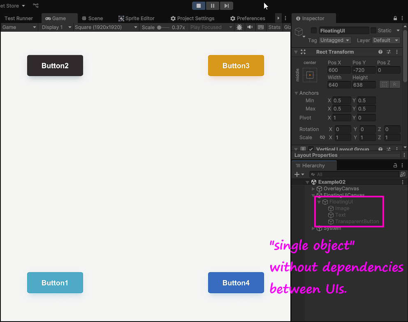Stop play mode with the stop button
Viewport: 408px width, 322px height.
(x=199, y=6)
